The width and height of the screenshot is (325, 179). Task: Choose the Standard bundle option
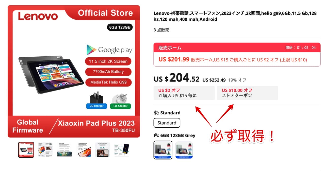pyautogui.click(x=167, y=123)
